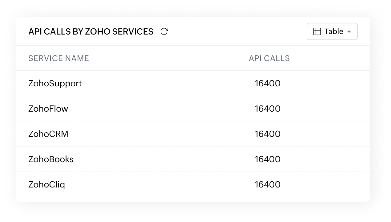Image resolution: width=391 pixels, height=222 pixels.
Task: Select the ZohoCliq service name
Action: [46, 185]
